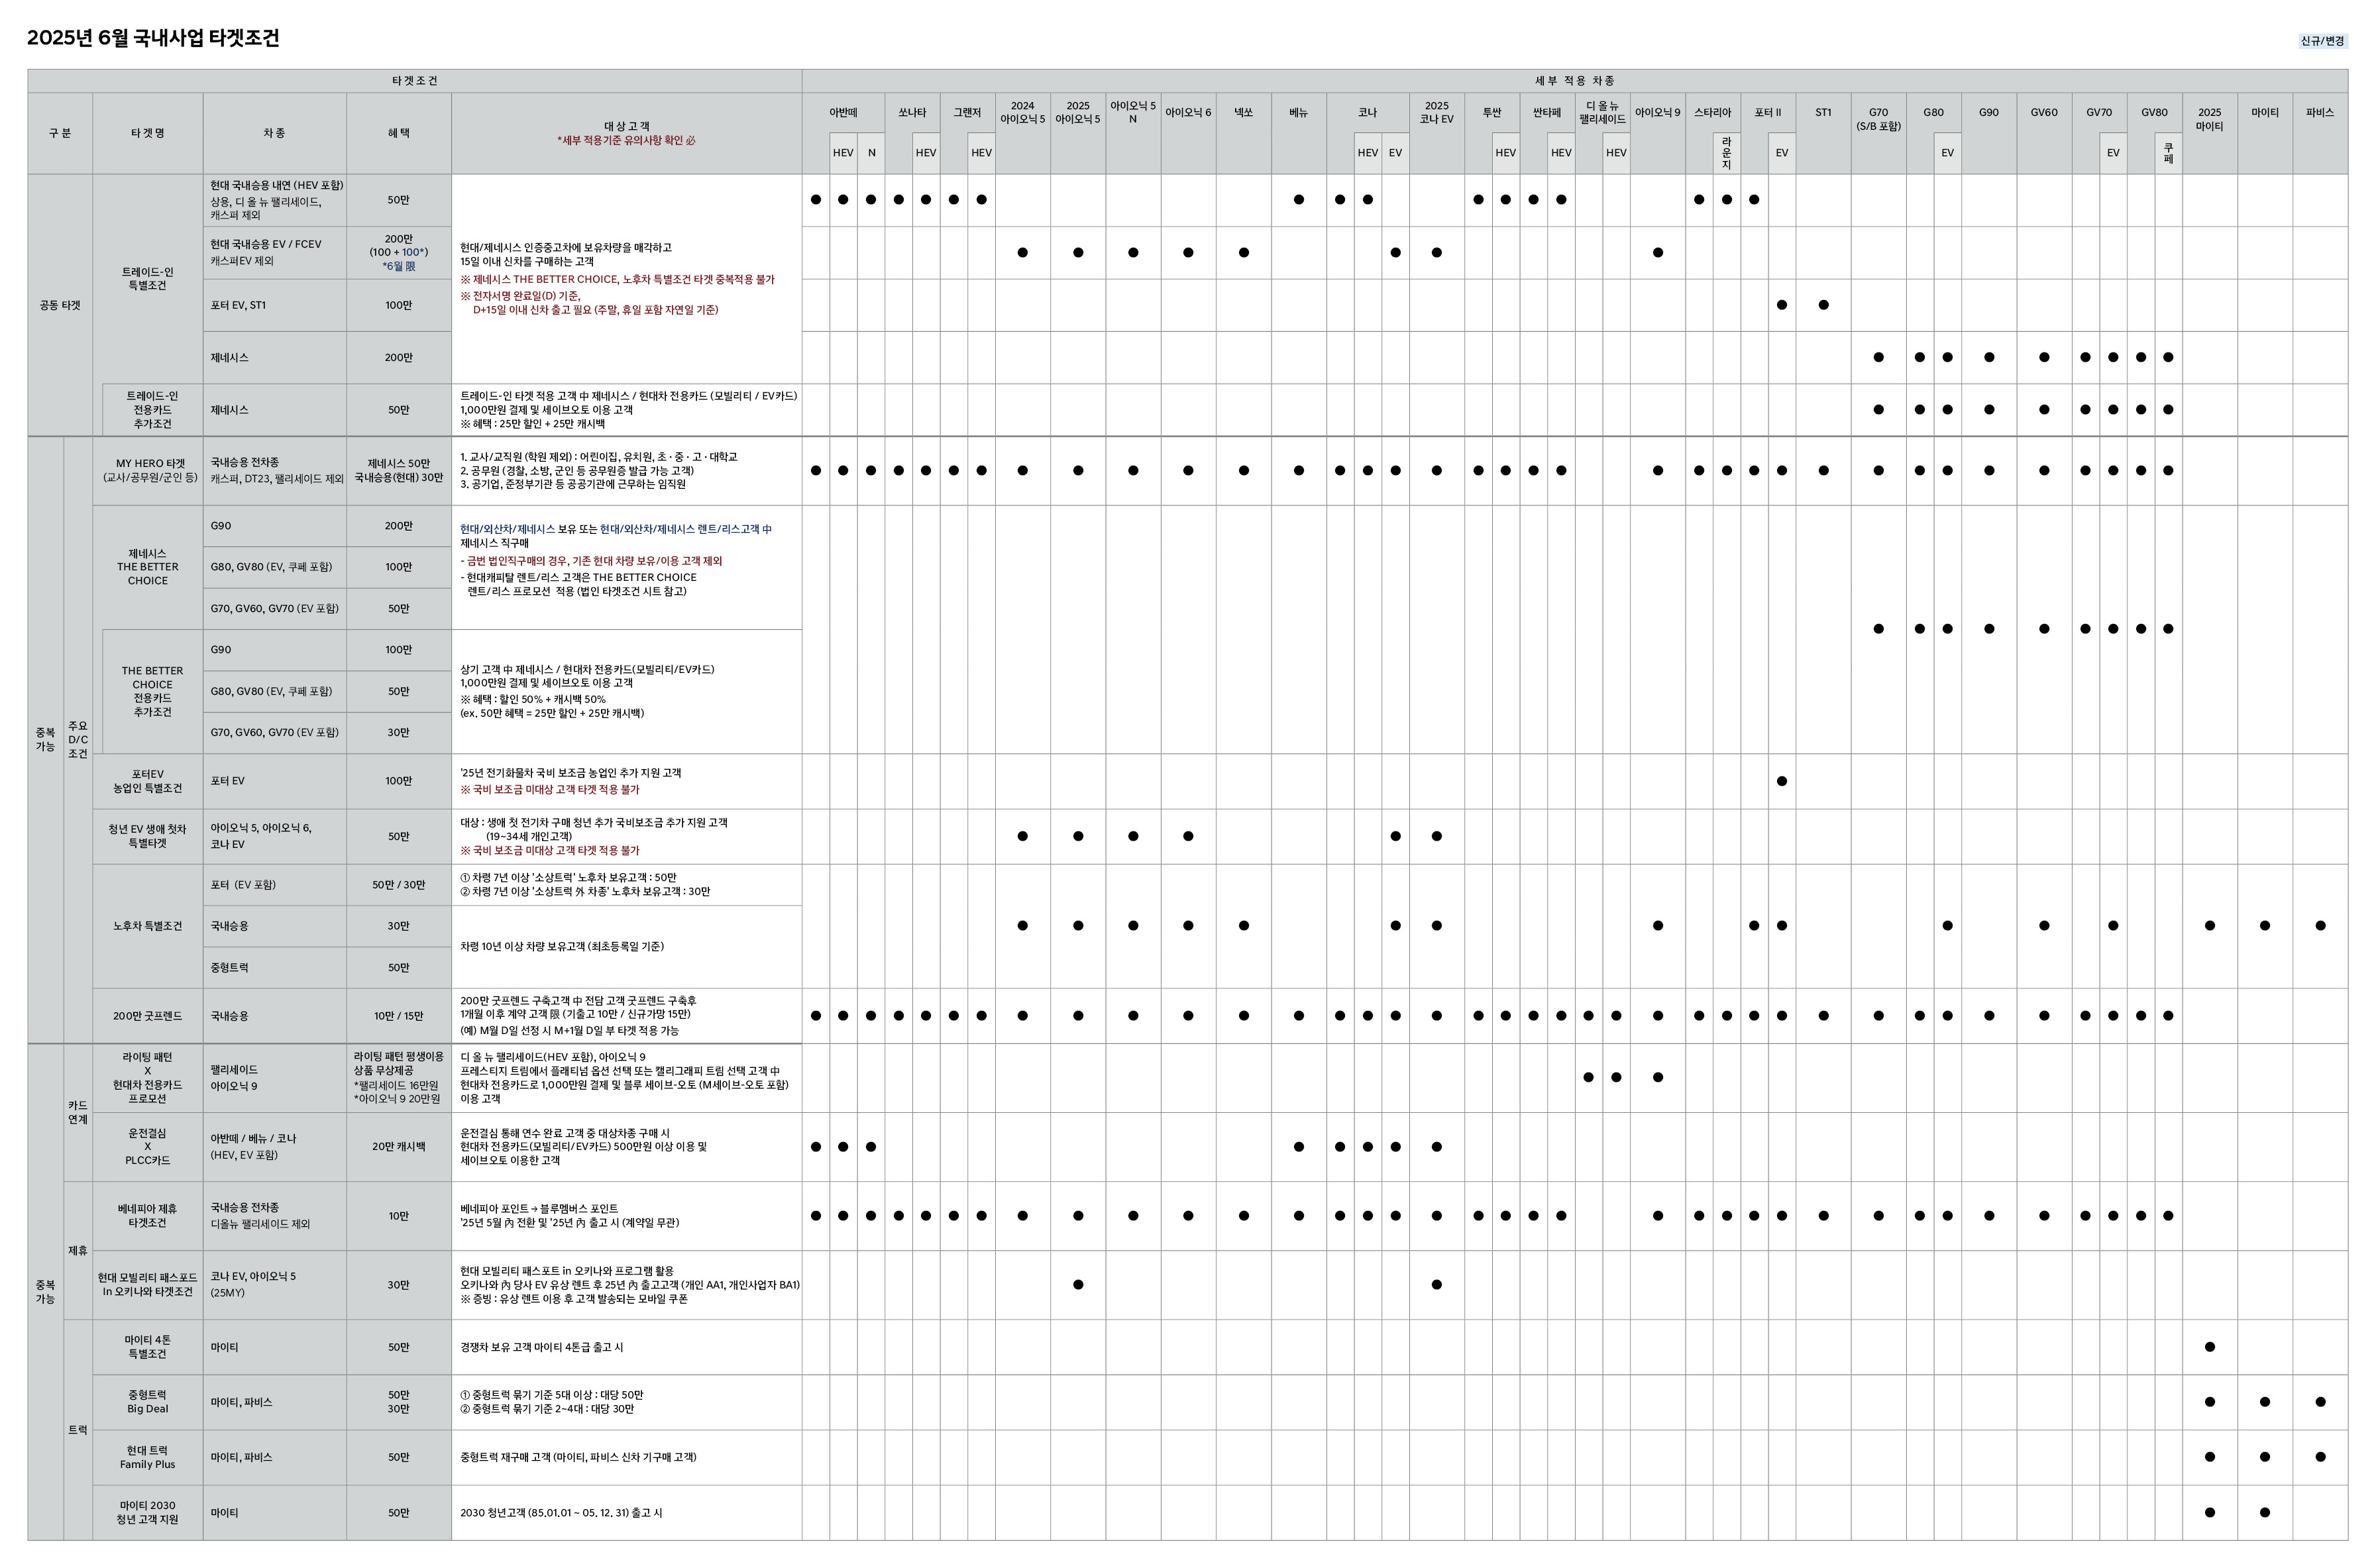Viewport: 2376px width, 1568px height.
Task: Select the 'MY HERO 타겟' cell
Action: click(x=148, y=471)
